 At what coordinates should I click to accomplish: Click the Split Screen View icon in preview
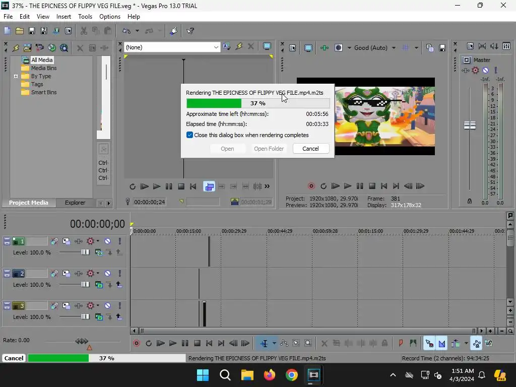[338, 48]
